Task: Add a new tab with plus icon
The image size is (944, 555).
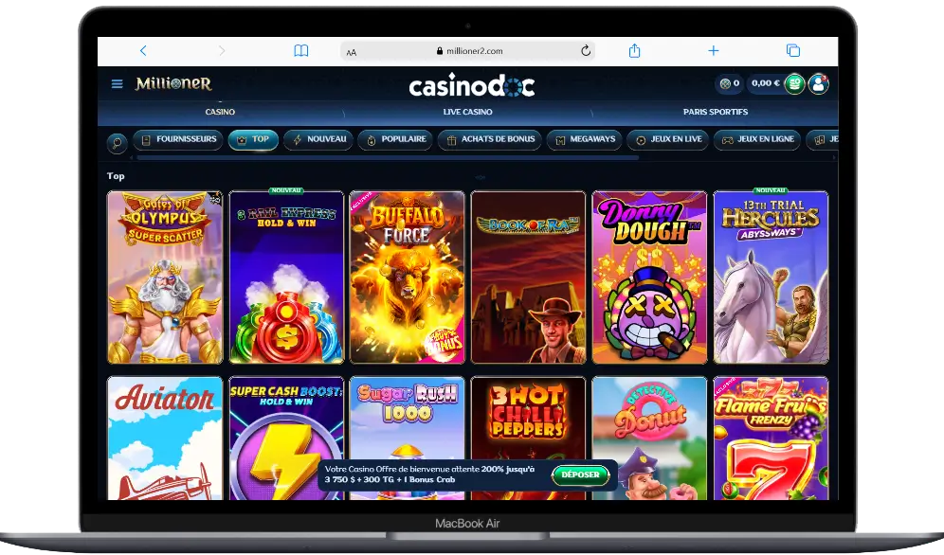Action: tap(714, 51)
